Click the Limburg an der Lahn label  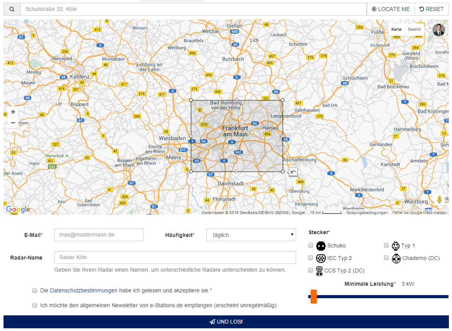point(149,67)
